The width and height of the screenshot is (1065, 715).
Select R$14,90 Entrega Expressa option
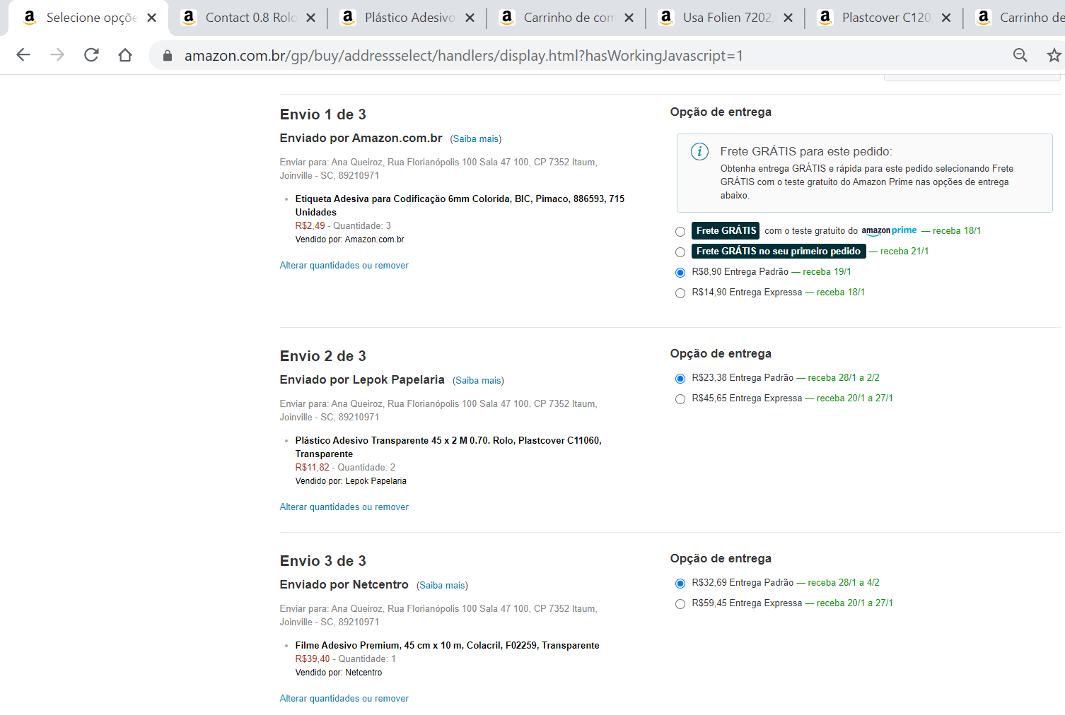(680, 293)
